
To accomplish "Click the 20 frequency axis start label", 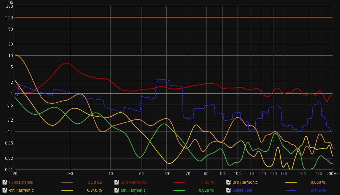I will 15,174.
